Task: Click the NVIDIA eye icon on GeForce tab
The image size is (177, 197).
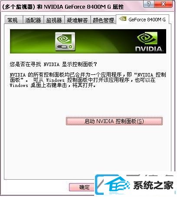Action: (123, 19)
